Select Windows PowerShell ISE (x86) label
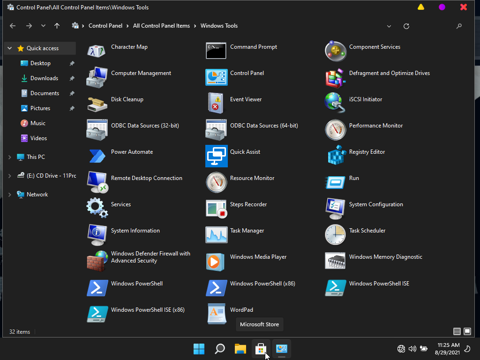 click(148, 310)
